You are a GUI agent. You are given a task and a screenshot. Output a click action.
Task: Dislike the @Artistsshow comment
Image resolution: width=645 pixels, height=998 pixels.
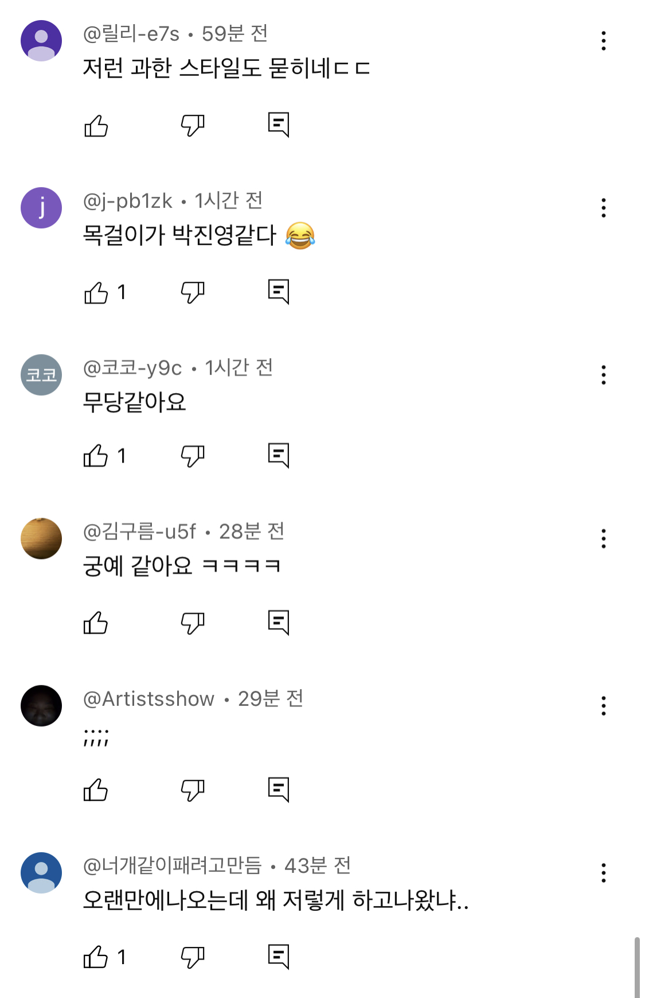point(192,790)
